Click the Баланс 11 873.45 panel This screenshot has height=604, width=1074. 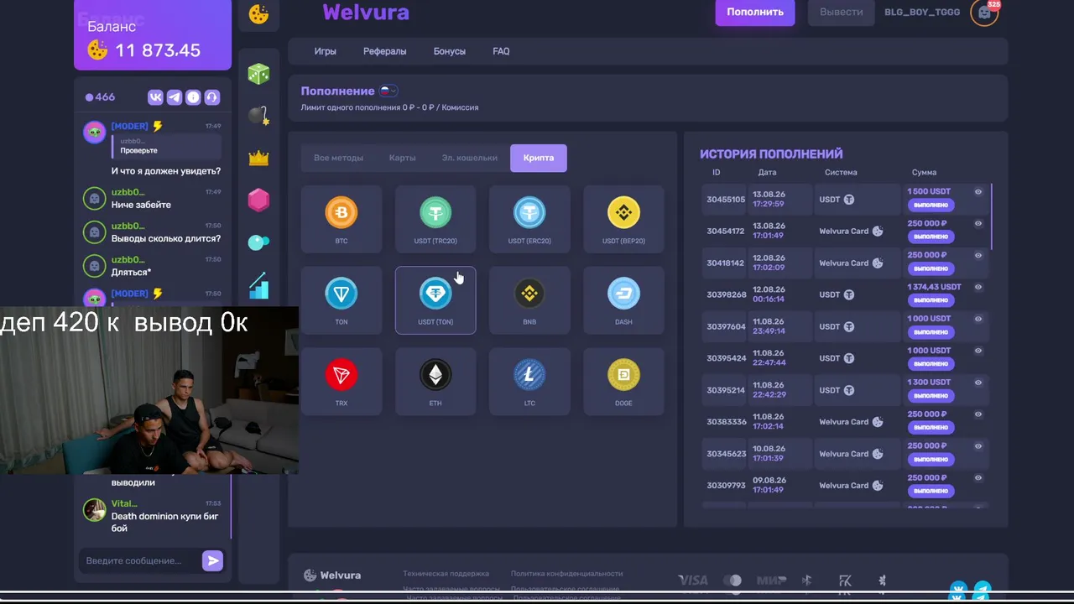(153, 34)
